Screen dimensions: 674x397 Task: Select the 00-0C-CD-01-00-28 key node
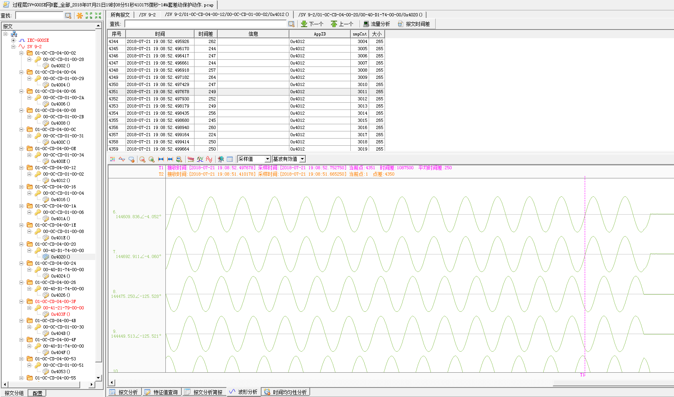point(63,59)
